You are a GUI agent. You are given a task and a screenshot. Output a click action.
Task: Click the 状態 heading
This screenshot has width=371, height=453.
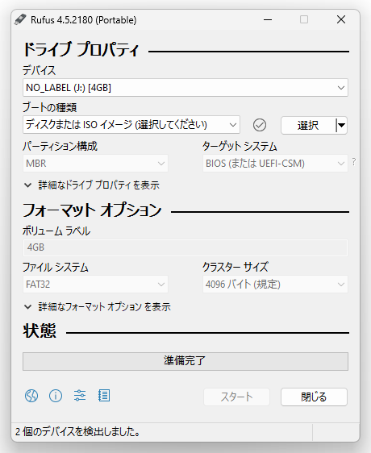pos(40,330)
